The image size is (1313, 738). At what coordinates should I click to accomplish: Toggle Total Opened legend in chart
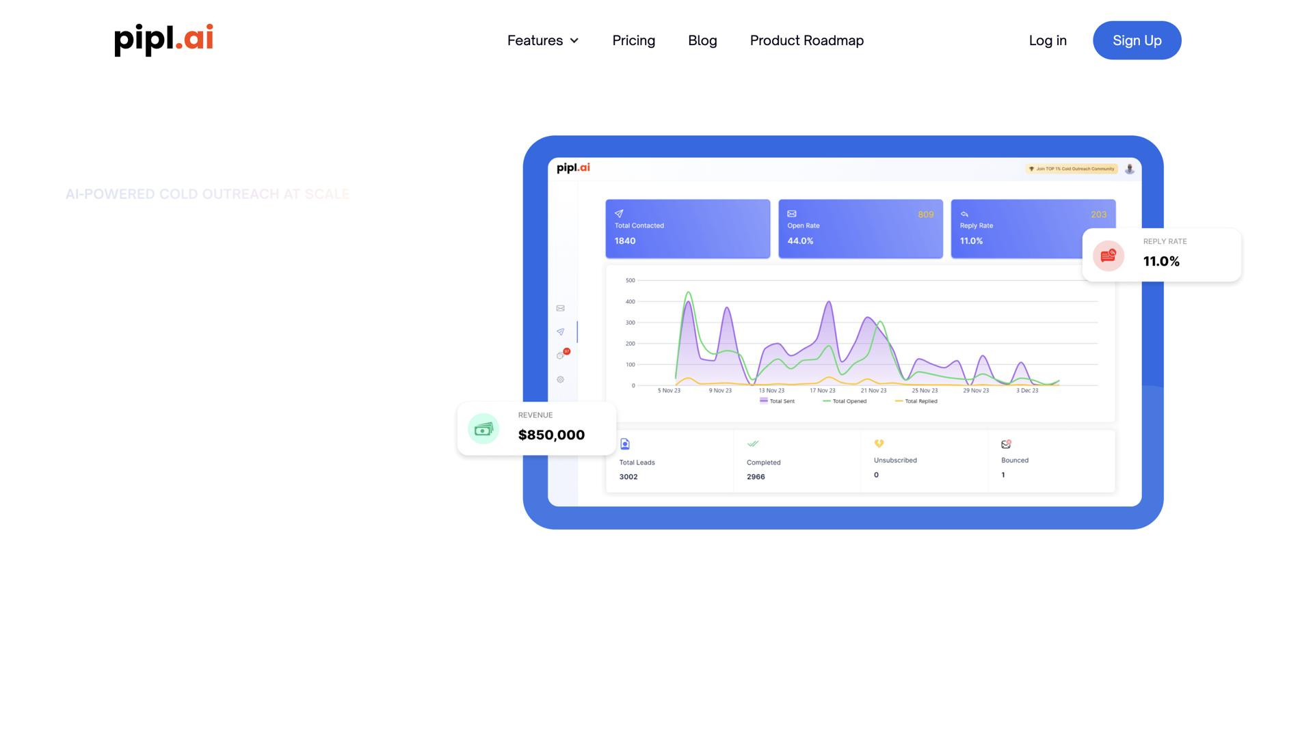(845, 401)
